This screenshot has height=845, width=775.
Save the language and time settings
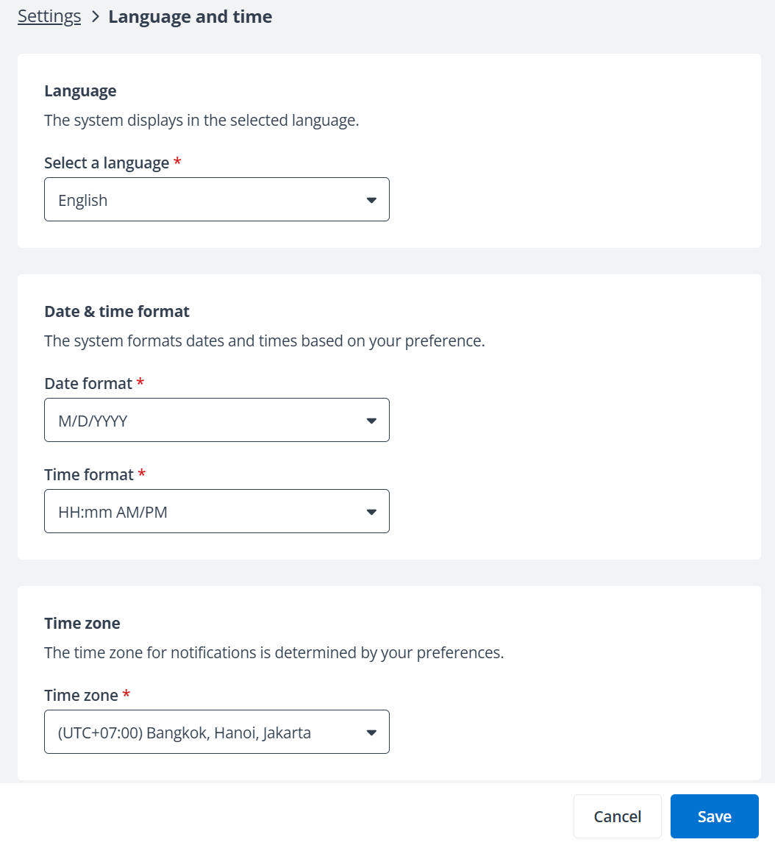click(x=714, y=816)
